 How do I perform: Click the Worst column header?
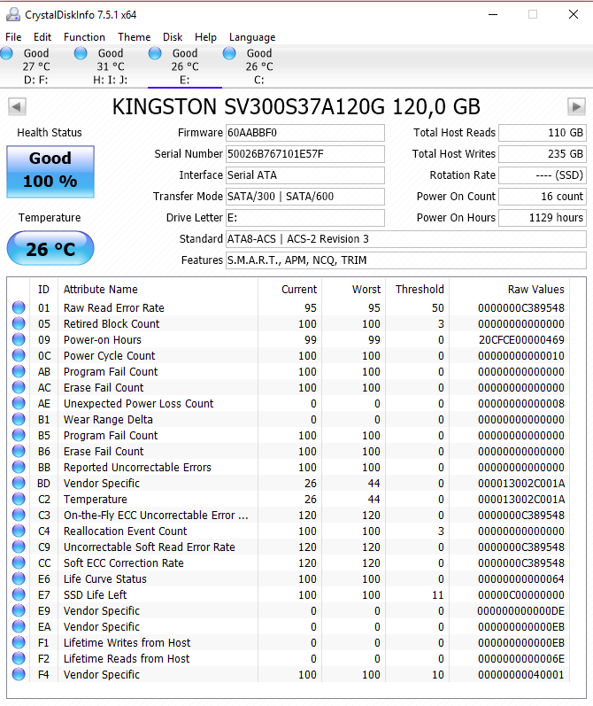click(x=354, y=289)
